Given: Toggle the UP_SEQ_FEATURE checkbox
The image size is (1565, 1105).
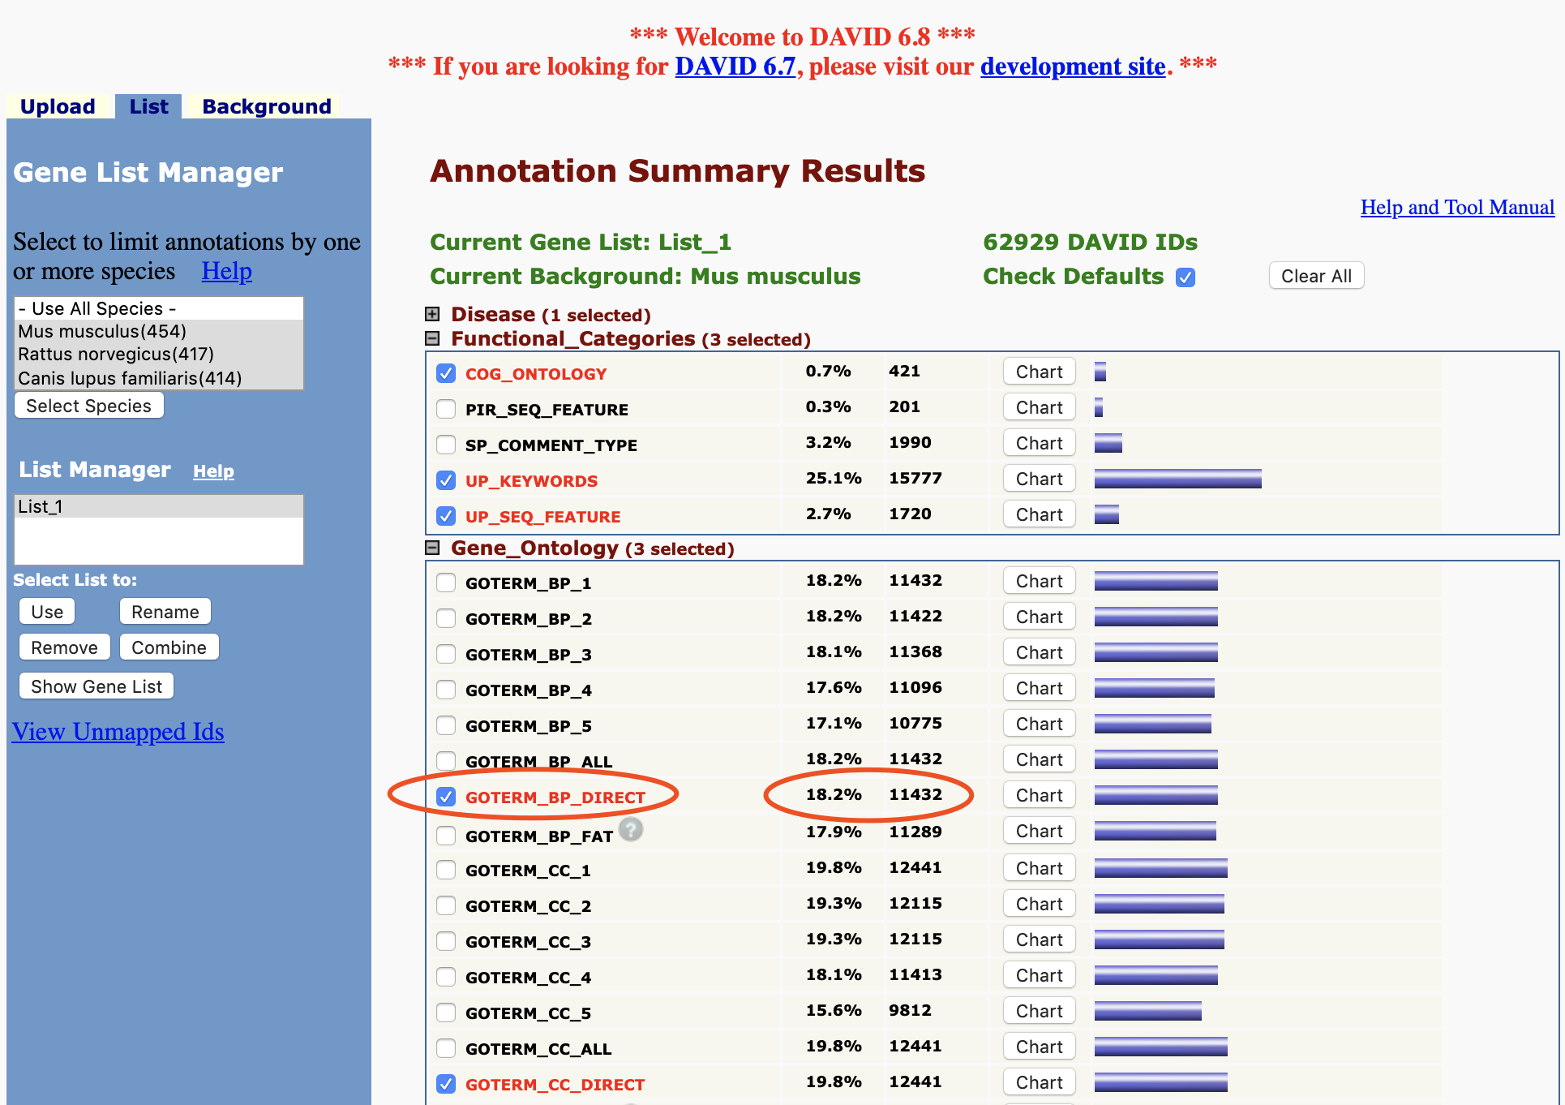Looking at the screenshot, I should [x=446, y=516].
